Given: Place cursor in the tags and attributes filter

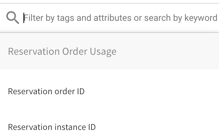Looking at the screenshot, I should click(x=121, y=18).
